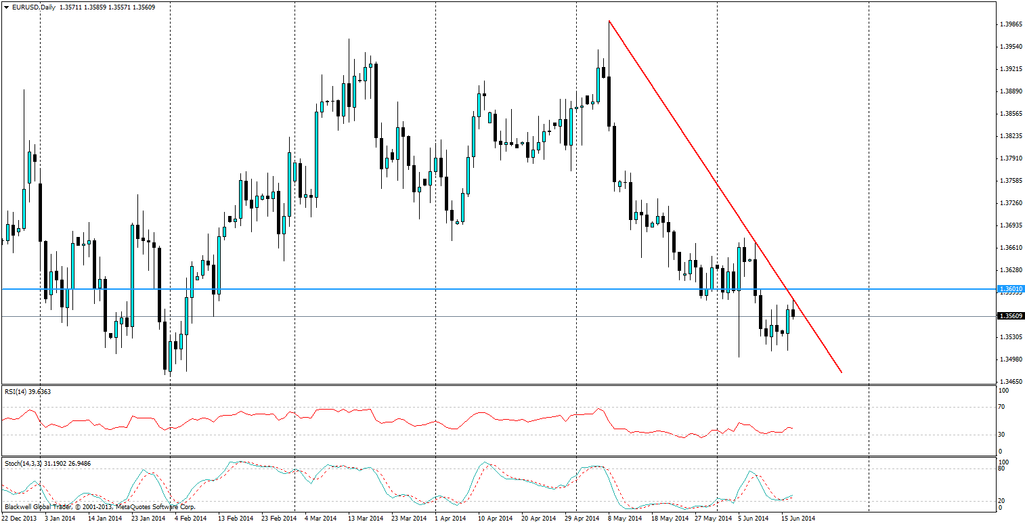Viewport: 1025px width, 524px height.
Task: Click the 80 level on the Stoch scale
Action: (x=1003, y=468)
